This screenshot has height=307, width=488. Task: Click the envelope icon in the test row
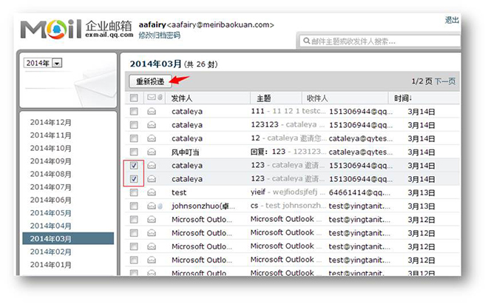pyautogui.click(x=152, y=192)
